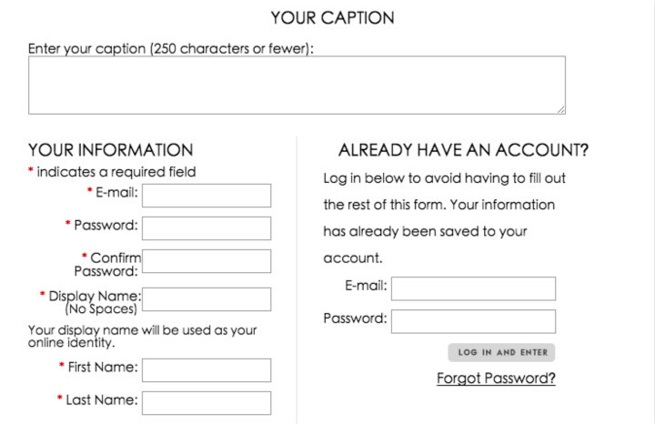Click the account login E-mail field
This screenshot has width=655, height=424.
pyautogui.click(x=473, y=288)
